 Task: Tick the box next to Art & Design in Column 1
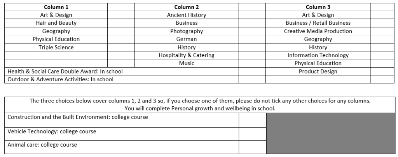pos(121,15)
